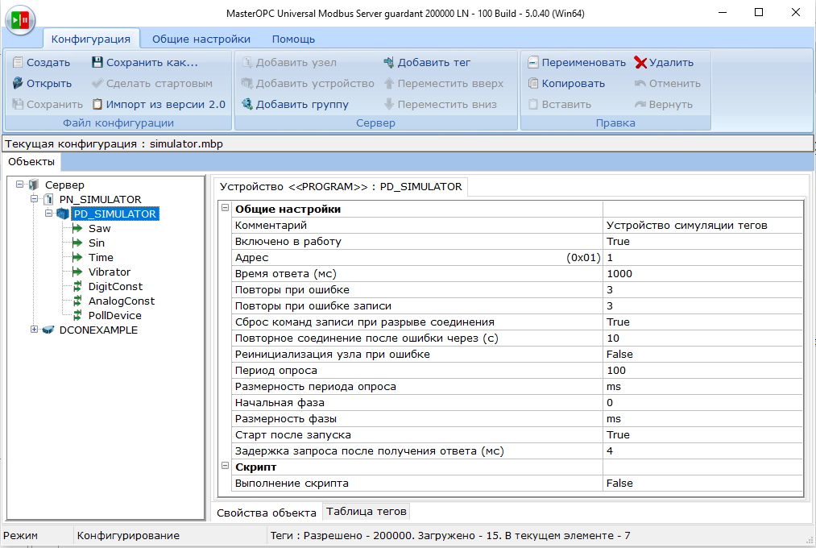Collapse the Сервер root tree node
Viewport: 816px width, 548px height.
coord(19,185)
